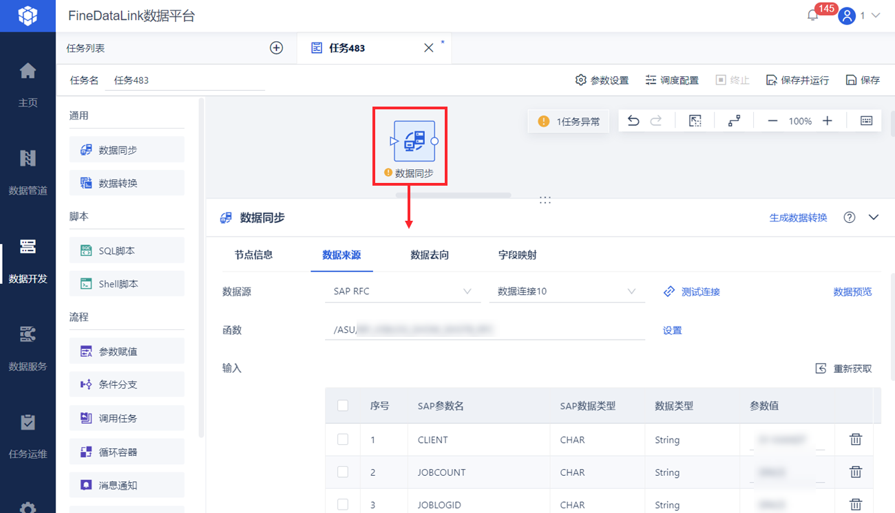Collapse the 数据同步 settings panel

[874, 217]
